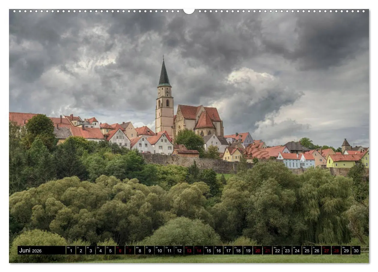
Task: Select the date 18 cell
Action: pos(239,251)
